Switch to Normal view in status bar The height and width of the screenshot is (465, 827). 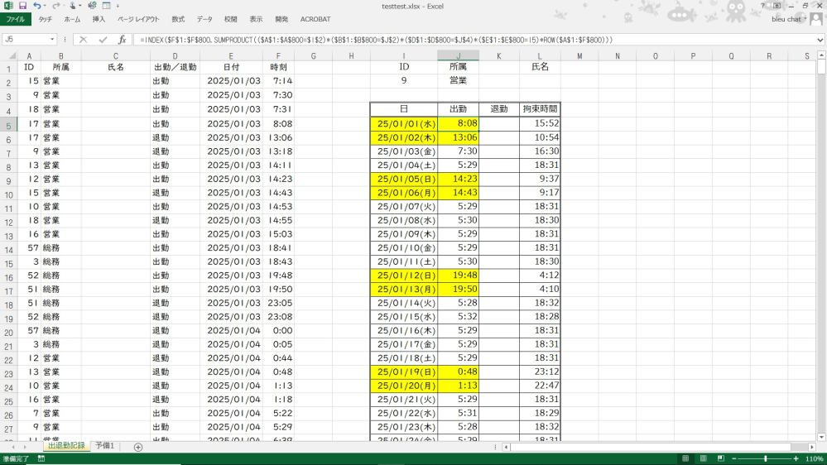point(685,458)
